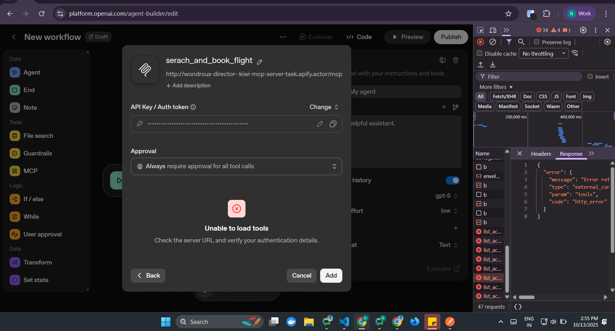Select the While logic node

pyautogui.click(x=24, y=217)
